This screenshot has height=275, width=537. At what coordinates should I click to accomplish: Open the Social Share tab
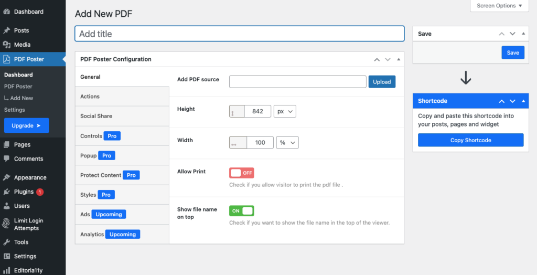click(122, 116)
